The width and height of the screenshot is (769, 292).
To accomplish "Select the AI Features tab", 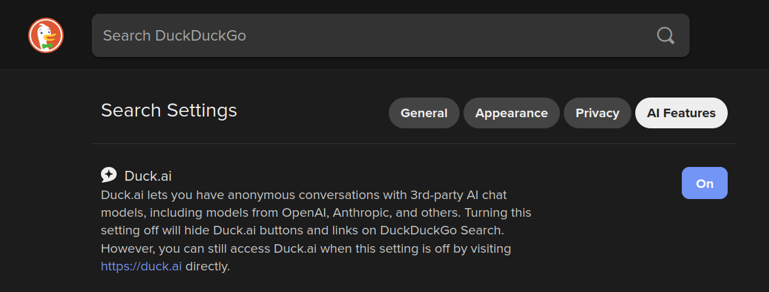I will [x=681, y=113].
